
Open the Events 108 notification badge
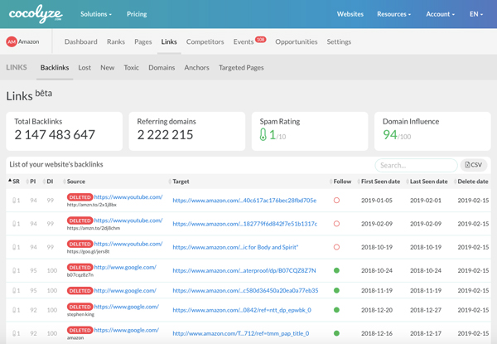[x=261, y=40]
